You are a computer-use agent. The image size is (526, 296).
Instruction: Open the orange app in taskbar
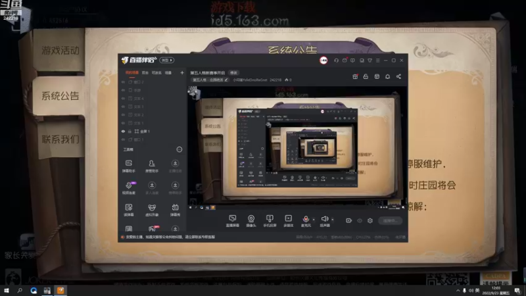pos(60,291)
